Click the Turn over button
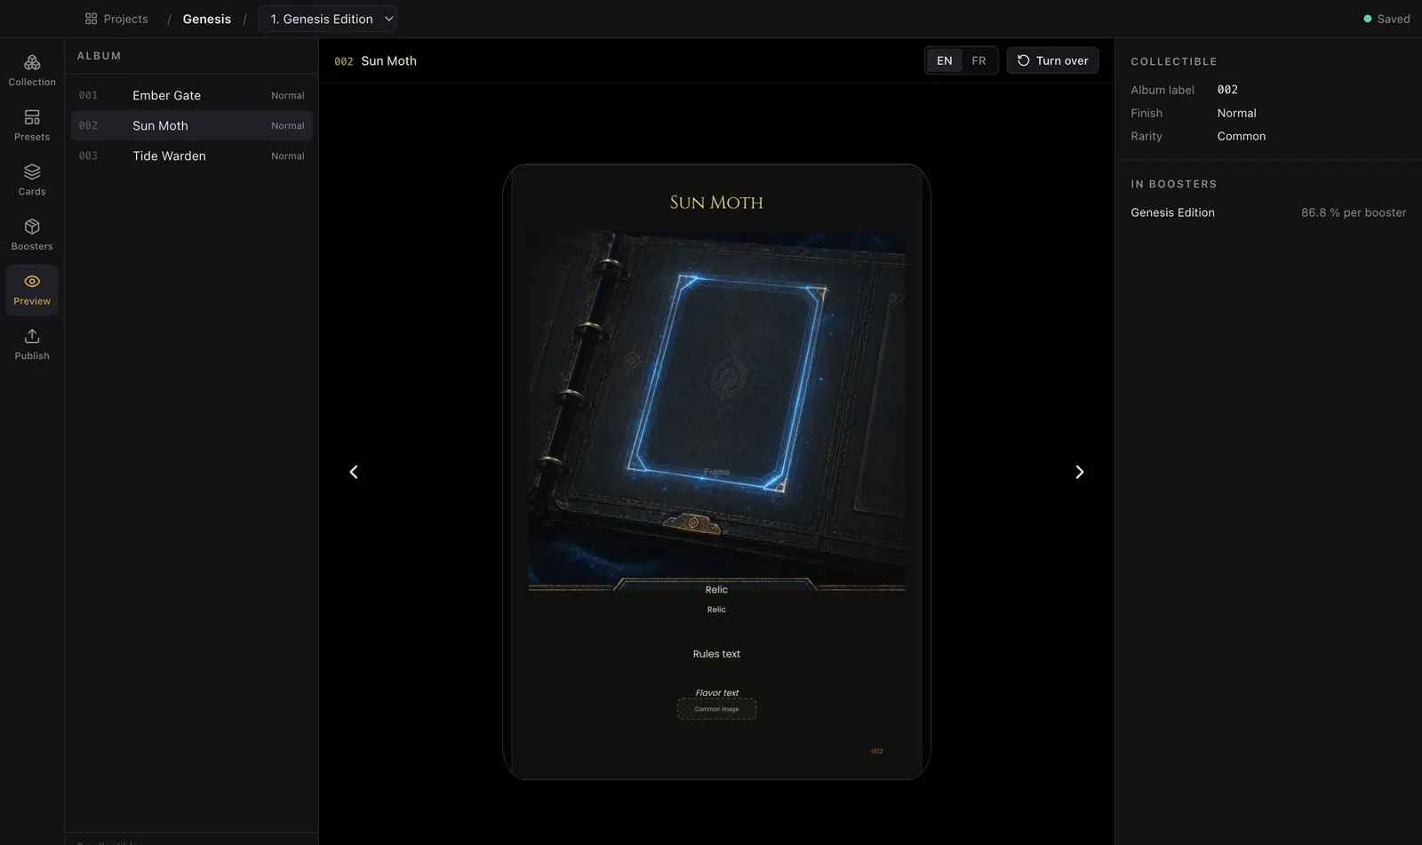Image resolution: width=1422 pixels, height=845 pixels. pos(1052,60)
